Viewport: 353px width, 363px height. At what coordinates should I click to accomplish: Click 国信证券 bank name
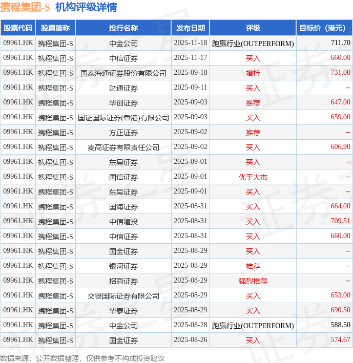[x=123, y=177]
